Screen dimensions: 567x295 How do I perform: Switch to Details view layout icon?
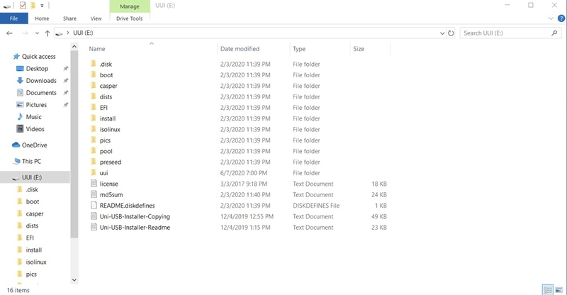point(548,290)
